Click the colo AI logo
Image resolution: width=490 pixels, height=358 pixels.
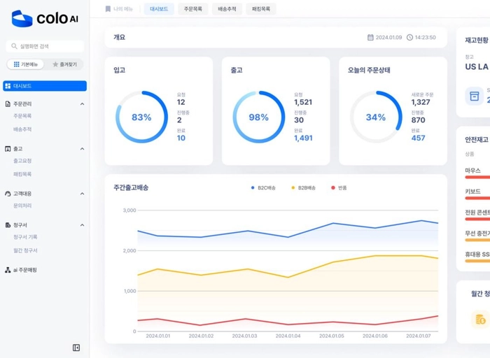(45, 19)
